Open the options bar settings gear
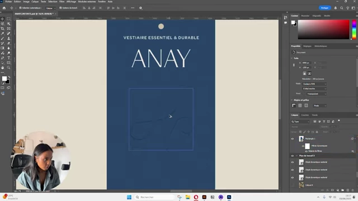 click(140, 8)
